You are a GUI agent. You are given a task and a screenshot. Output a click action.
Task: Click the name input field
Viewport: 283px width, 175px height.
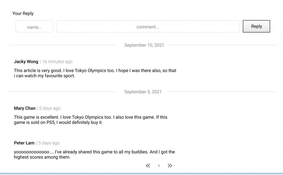click(x=34, y=27)
